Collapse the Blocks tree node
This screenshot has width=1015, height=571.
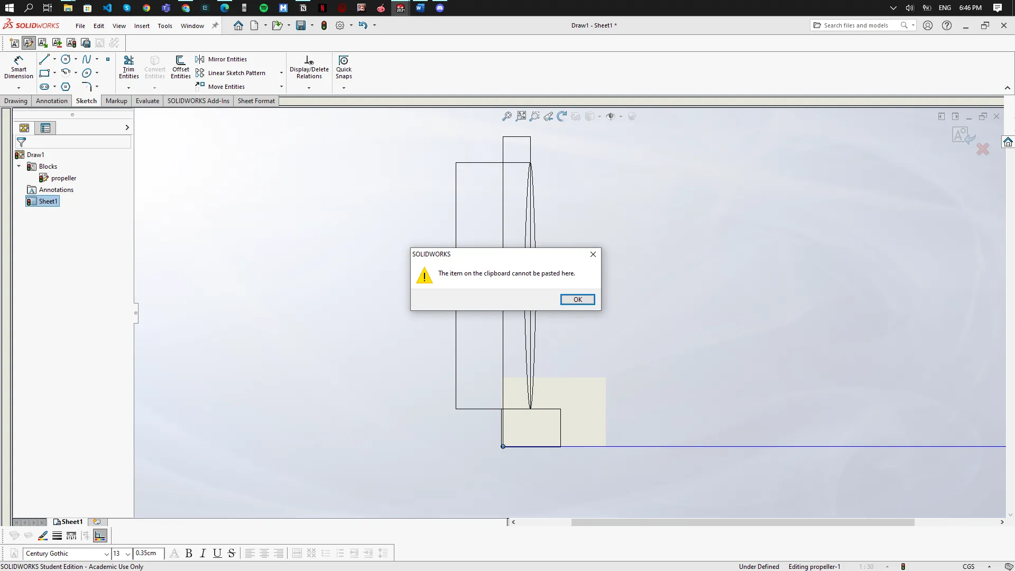[19, 167]
